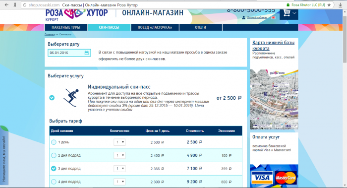The height and width of the screenshot is (188, 347).
Task: Switch language with the flag icon
Action: coord(274,17)
